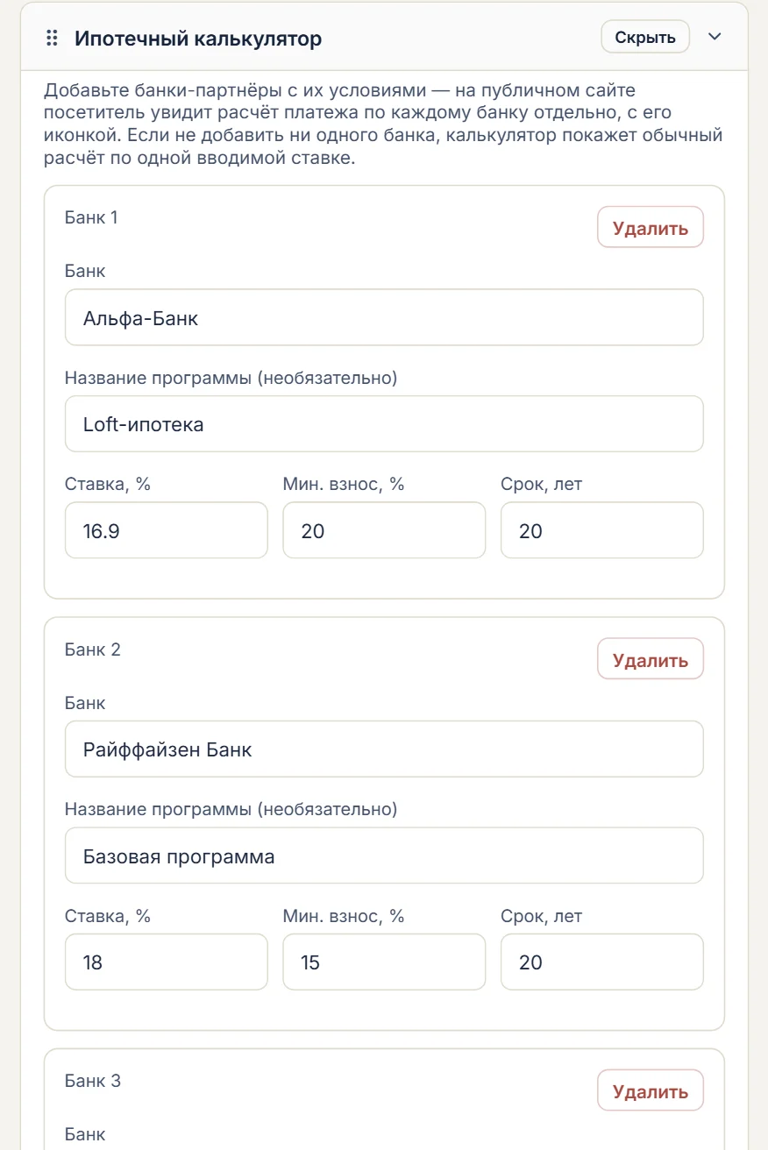The width and height of the screenshot is (768, 1150).
Task: Focus the term in years field of Банк 1
Action: pos(602,530)
